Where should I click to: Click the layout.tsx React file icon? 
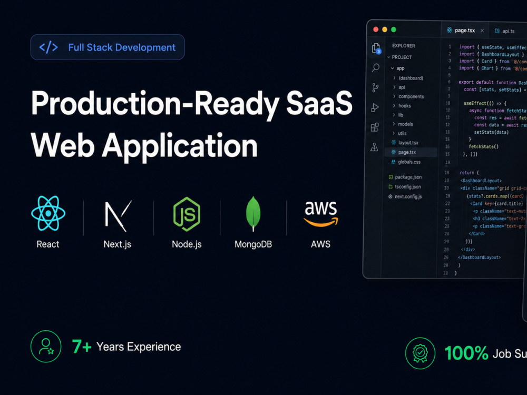pyautogui.click(x=394, y=142)
